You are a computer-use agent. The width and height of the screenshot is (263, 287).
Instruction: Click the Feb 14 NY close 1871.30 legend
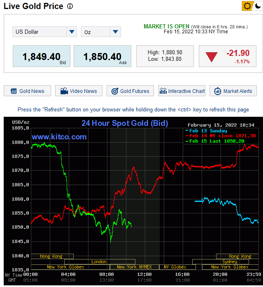click(221, 136)
